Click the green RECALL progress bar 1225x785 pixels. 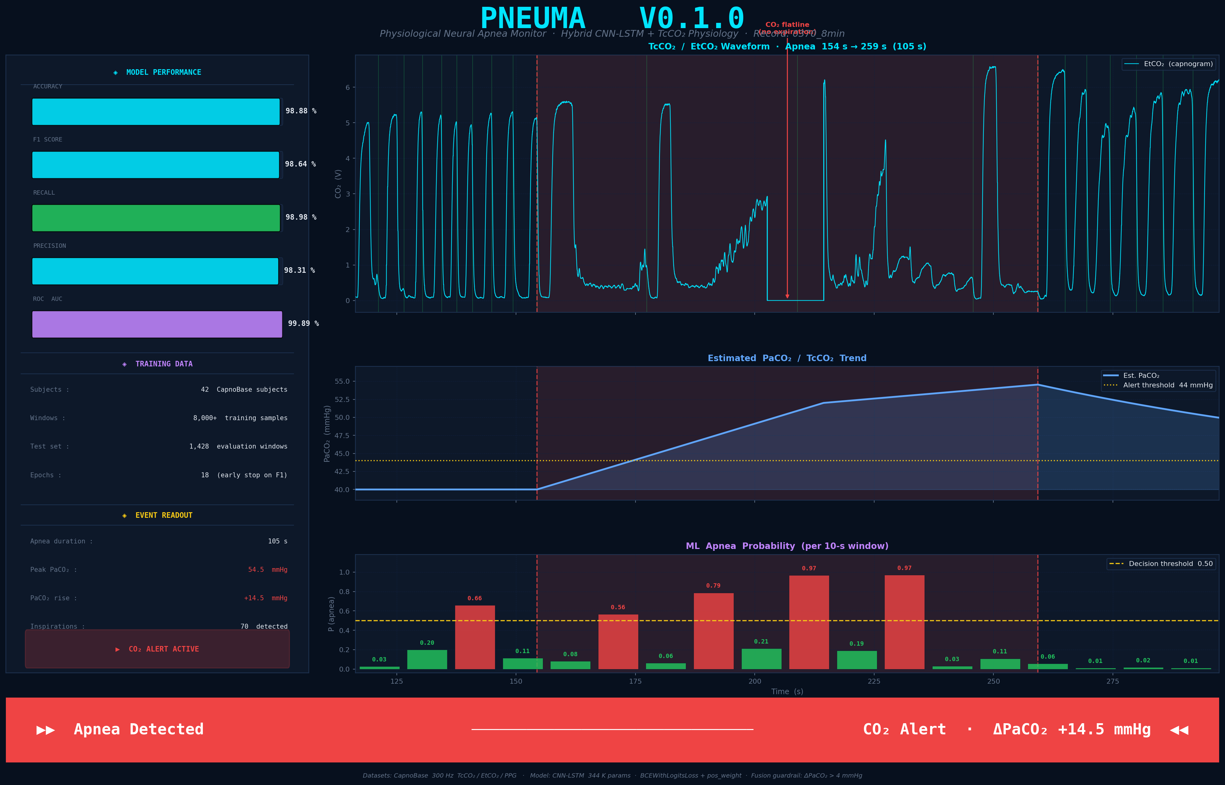pyautogui.click(x=156, y=218)
